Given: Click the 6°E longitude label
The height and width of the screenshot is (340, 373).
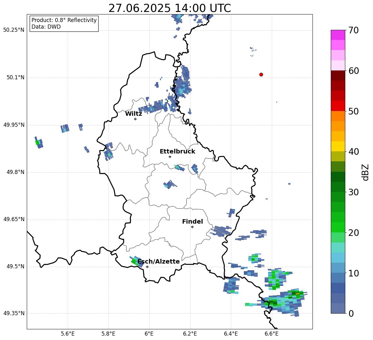Looking at the screenshot, I should click(149, 334).
